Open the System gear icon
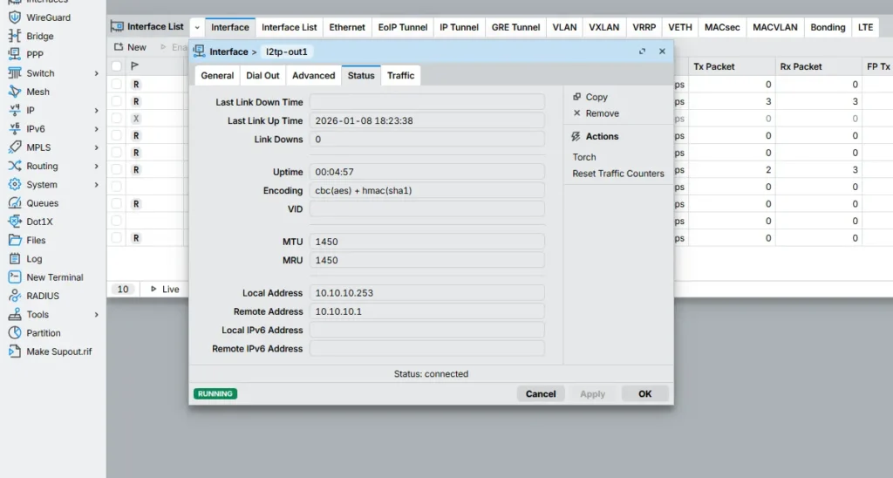The height and width of the screenshot is (478, 893). [x=15, y=185]
